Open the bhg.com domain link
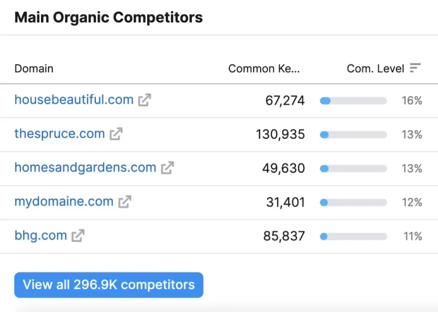The width and height of the screenshot is (438, 312). (x=41, y=236)
